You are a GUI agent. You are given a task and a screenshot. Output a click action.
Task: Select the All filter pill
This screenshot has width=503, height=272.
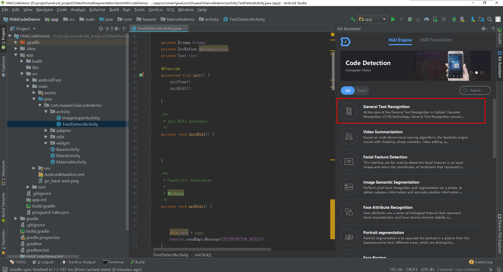pos(348,90)
